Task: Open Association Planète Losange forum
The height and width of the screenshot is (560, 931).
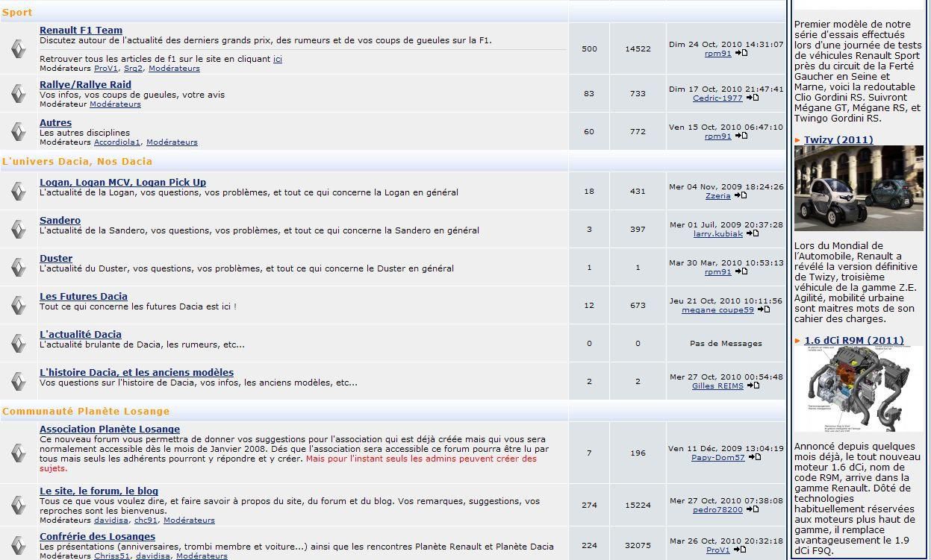Action: pyautogui.click(x=110, y=430)
